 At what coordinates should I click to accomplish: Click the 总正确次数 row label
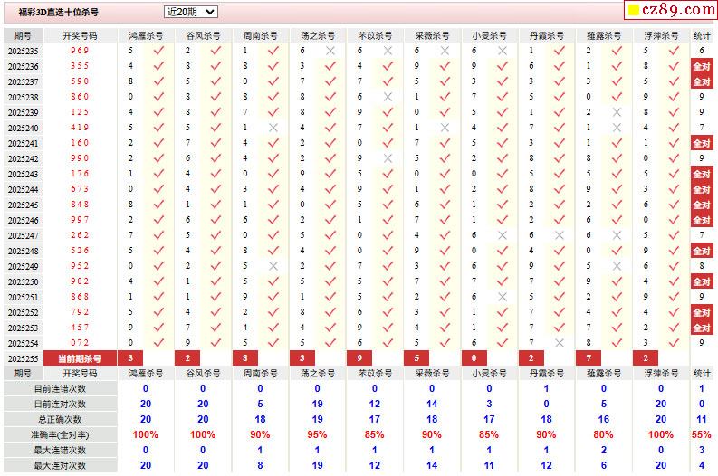60,419
